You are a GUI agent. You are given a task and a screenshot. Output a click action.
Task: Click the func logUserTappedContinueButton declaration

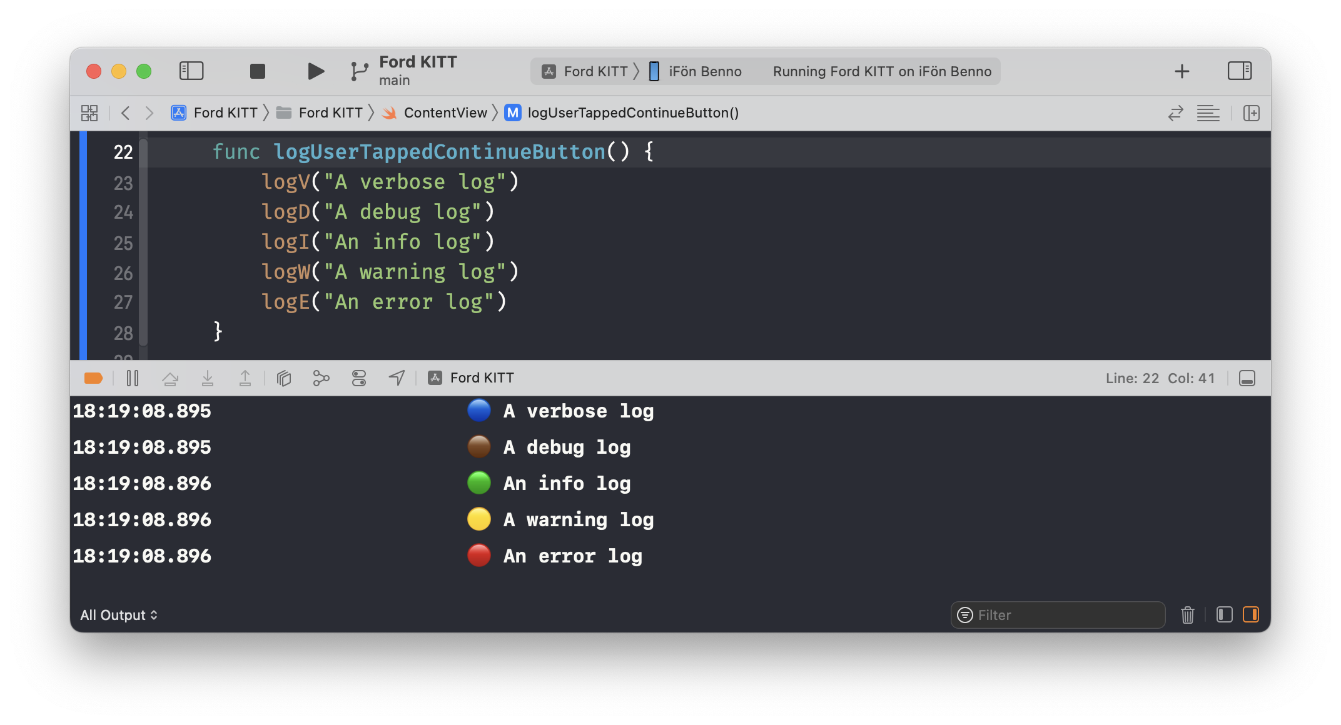point(433,152)
